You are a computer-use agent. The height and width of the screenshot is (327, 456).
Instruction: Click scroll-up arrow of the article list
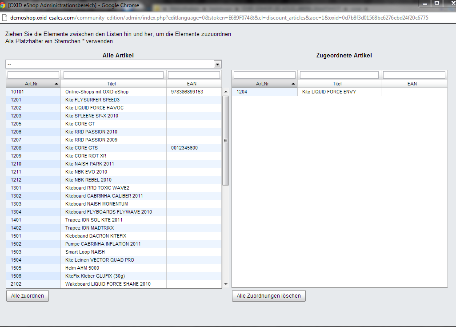225,92
